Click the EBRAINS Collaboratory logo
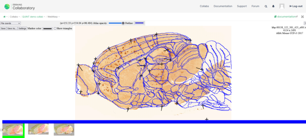This screenshot has height=138, width=306. 19,6
